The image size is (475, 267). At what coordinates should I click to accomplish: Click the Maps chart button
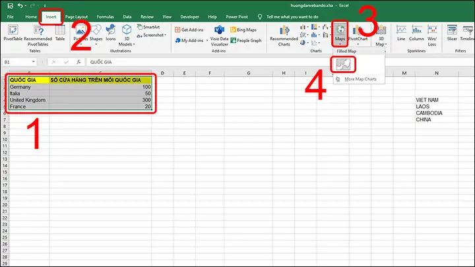tap(340, 34)
